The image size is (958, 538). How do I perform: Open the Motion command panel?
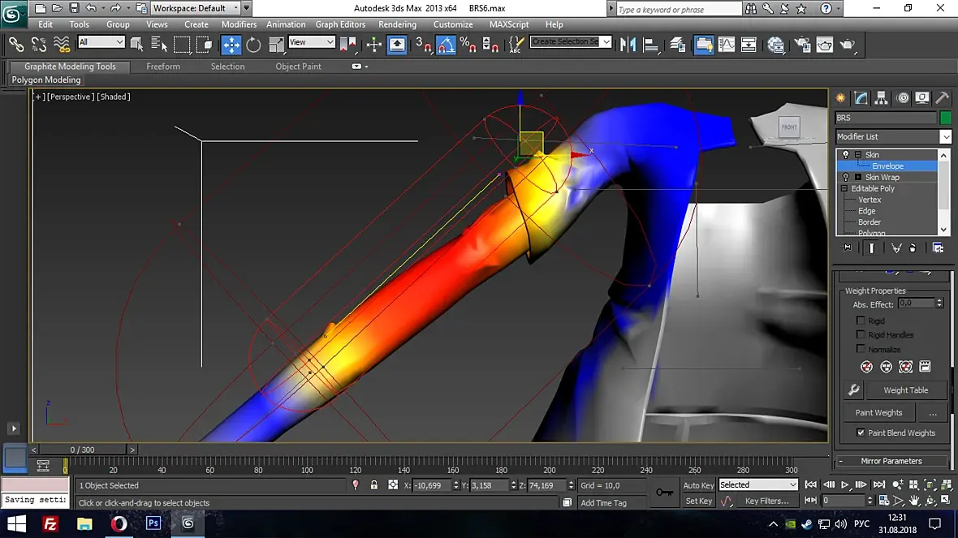903,97
